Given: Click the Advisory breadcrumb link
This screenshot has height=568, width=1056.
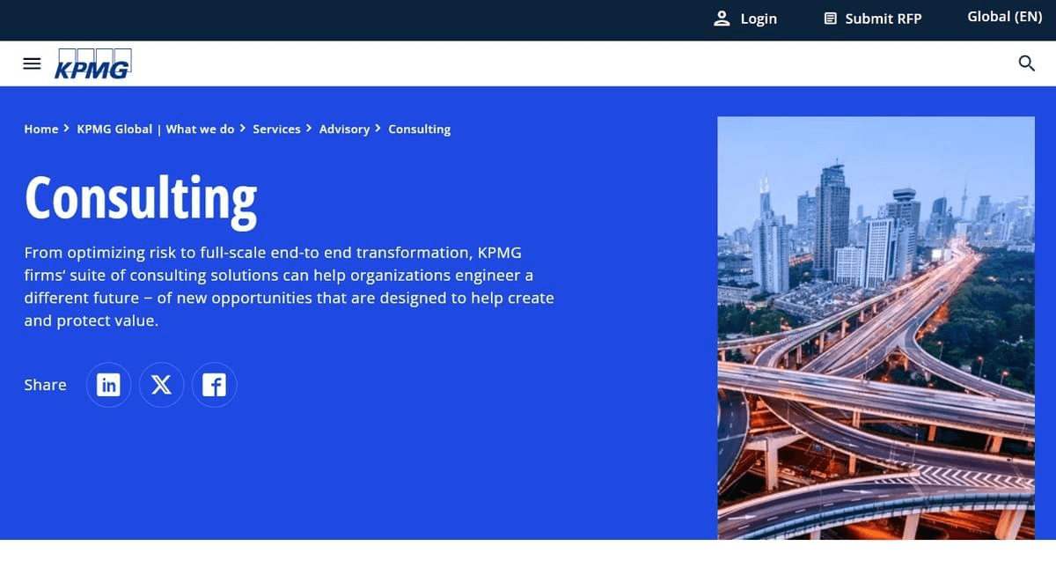Looking at the screenshot, I should pos(344,129).
